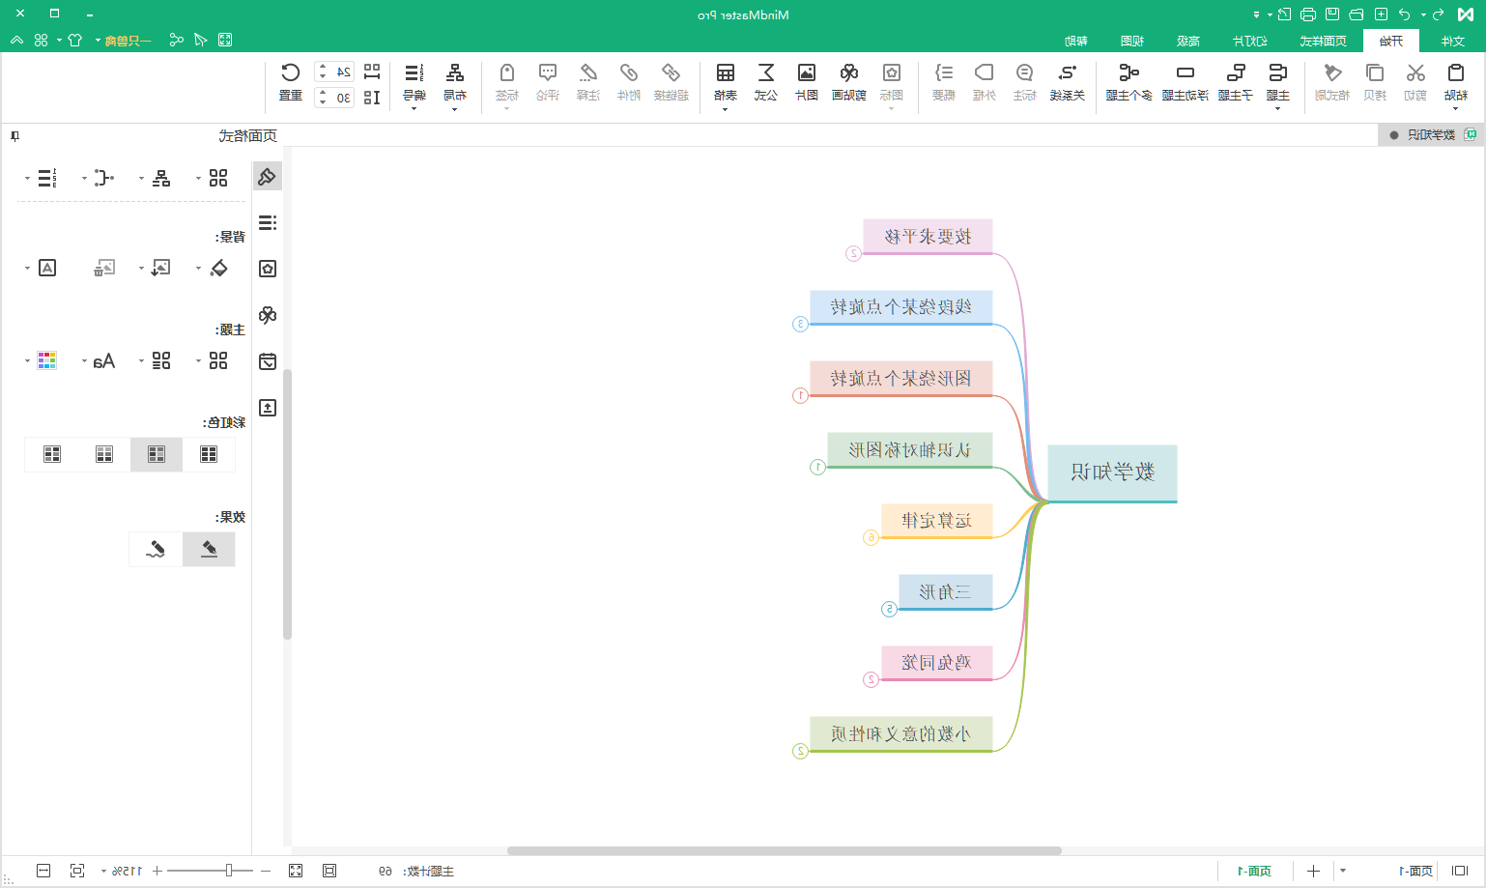The width and height of the screenshot is (1486, 888).
Task: Expand the background fill bucket dropdown
Action: (198, 269)
